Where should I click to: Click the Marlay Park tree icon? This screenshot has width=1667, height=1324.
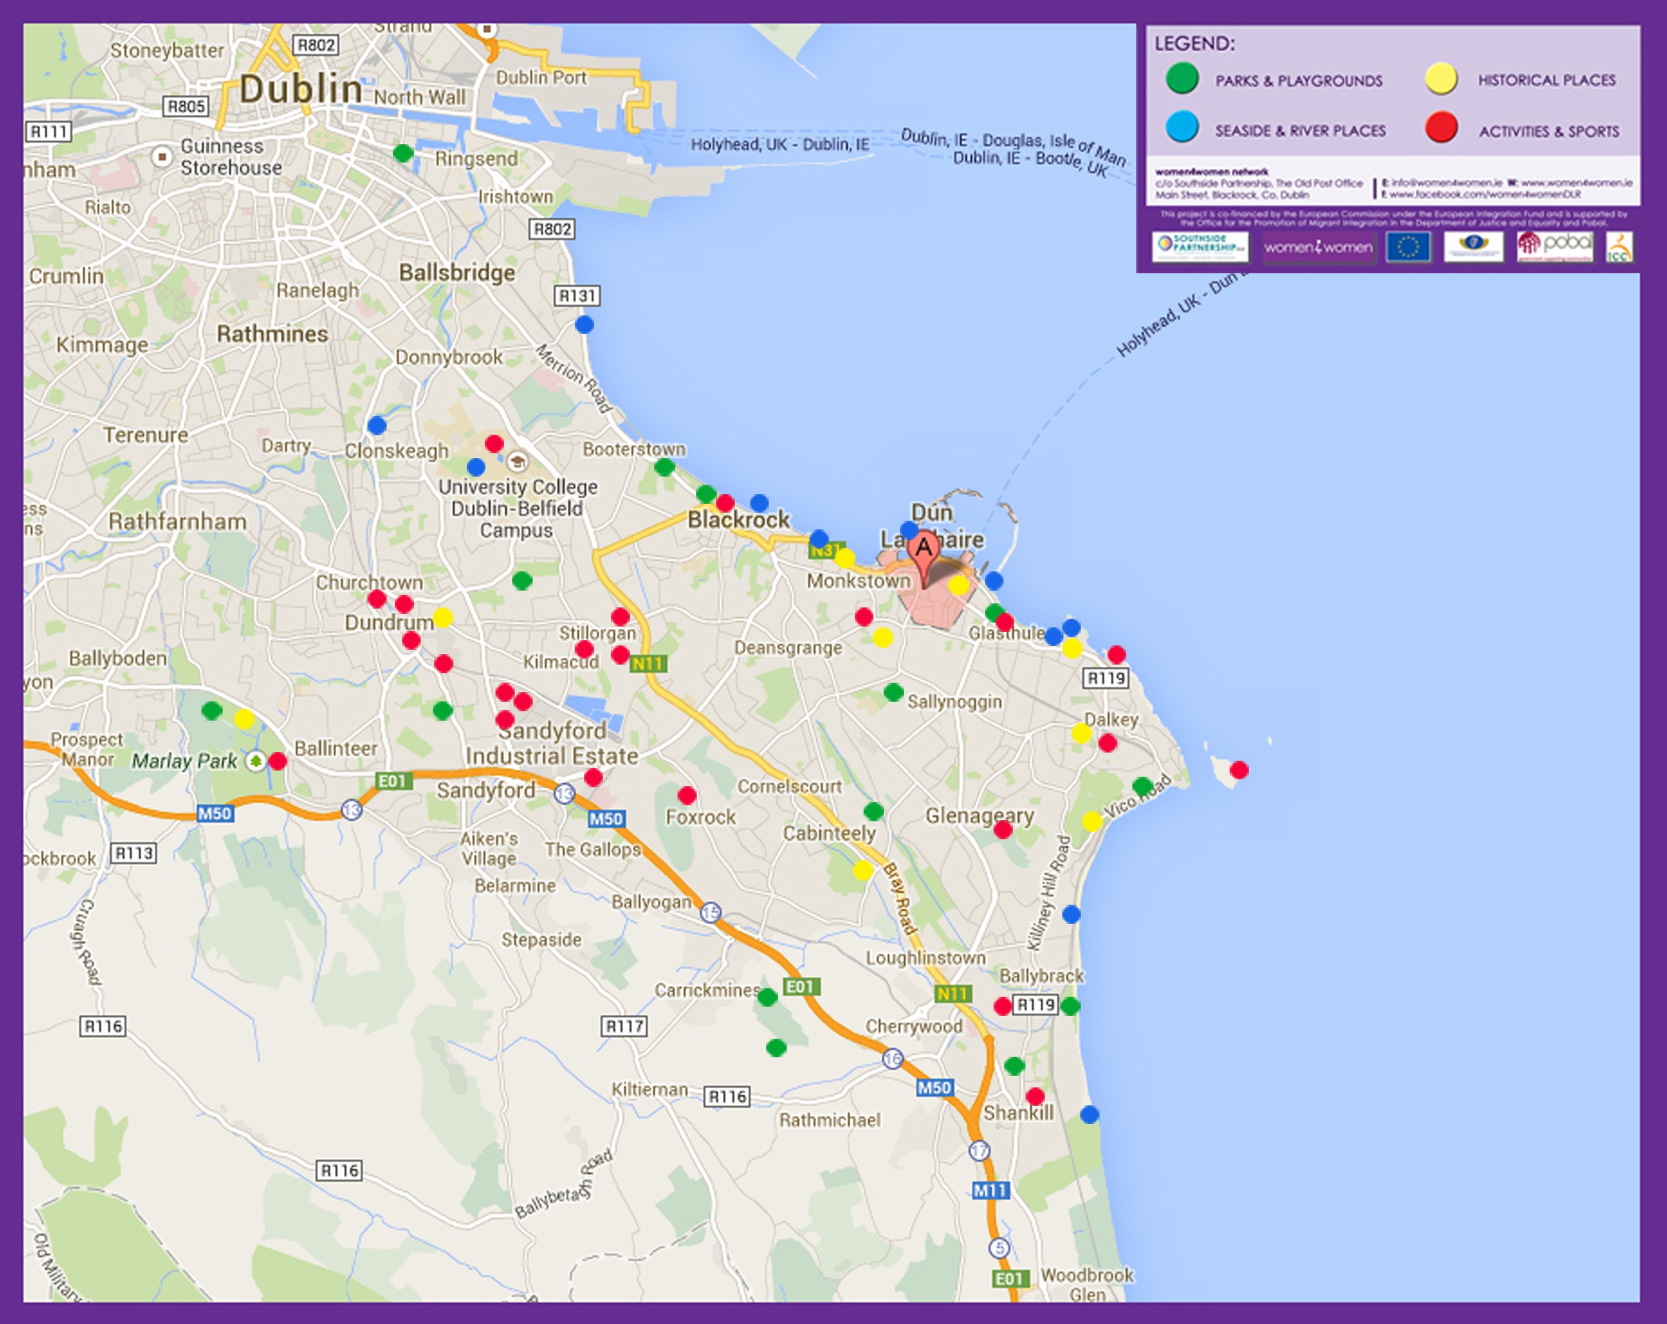[x=255, y=761]
